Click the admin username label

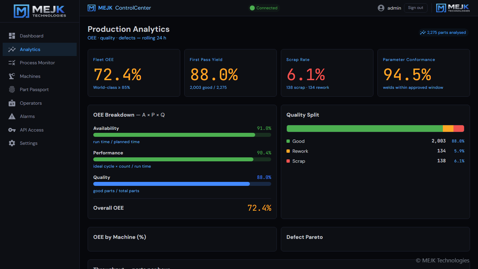point(394,8)
